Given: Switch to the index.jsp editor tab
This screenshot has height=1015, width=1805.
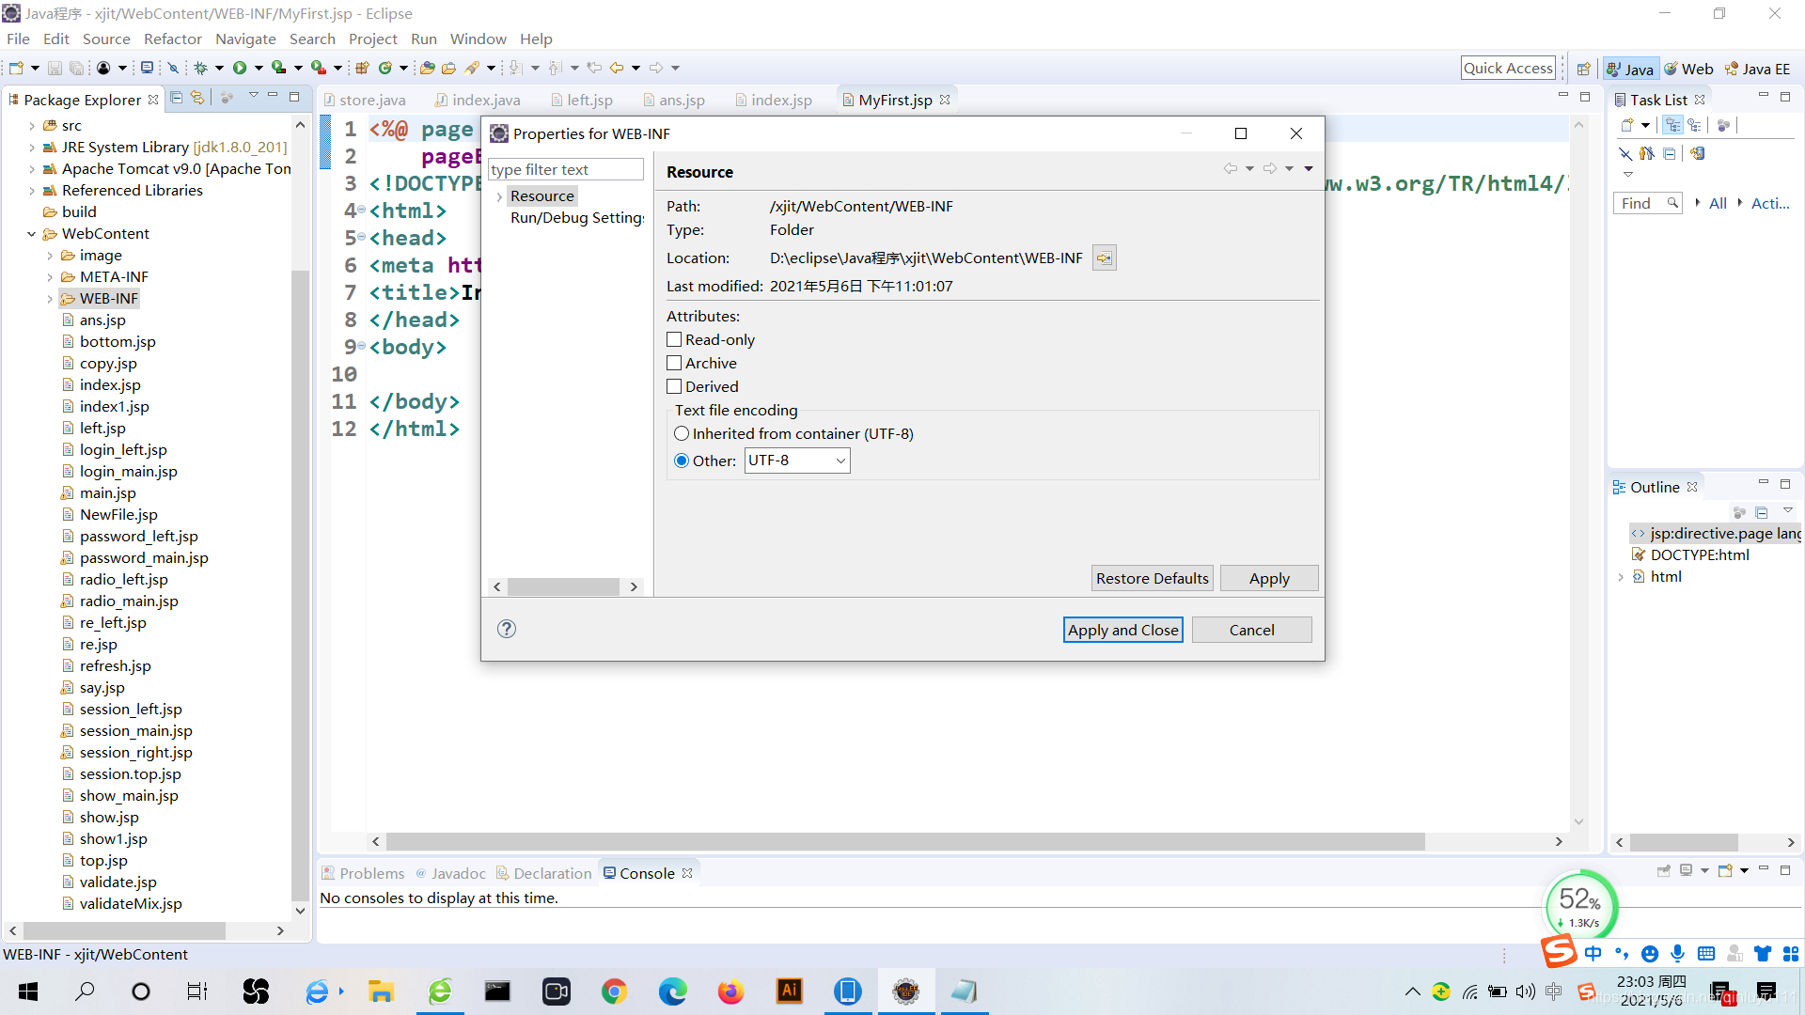Looking at the screenshot, I should [780, 100].
